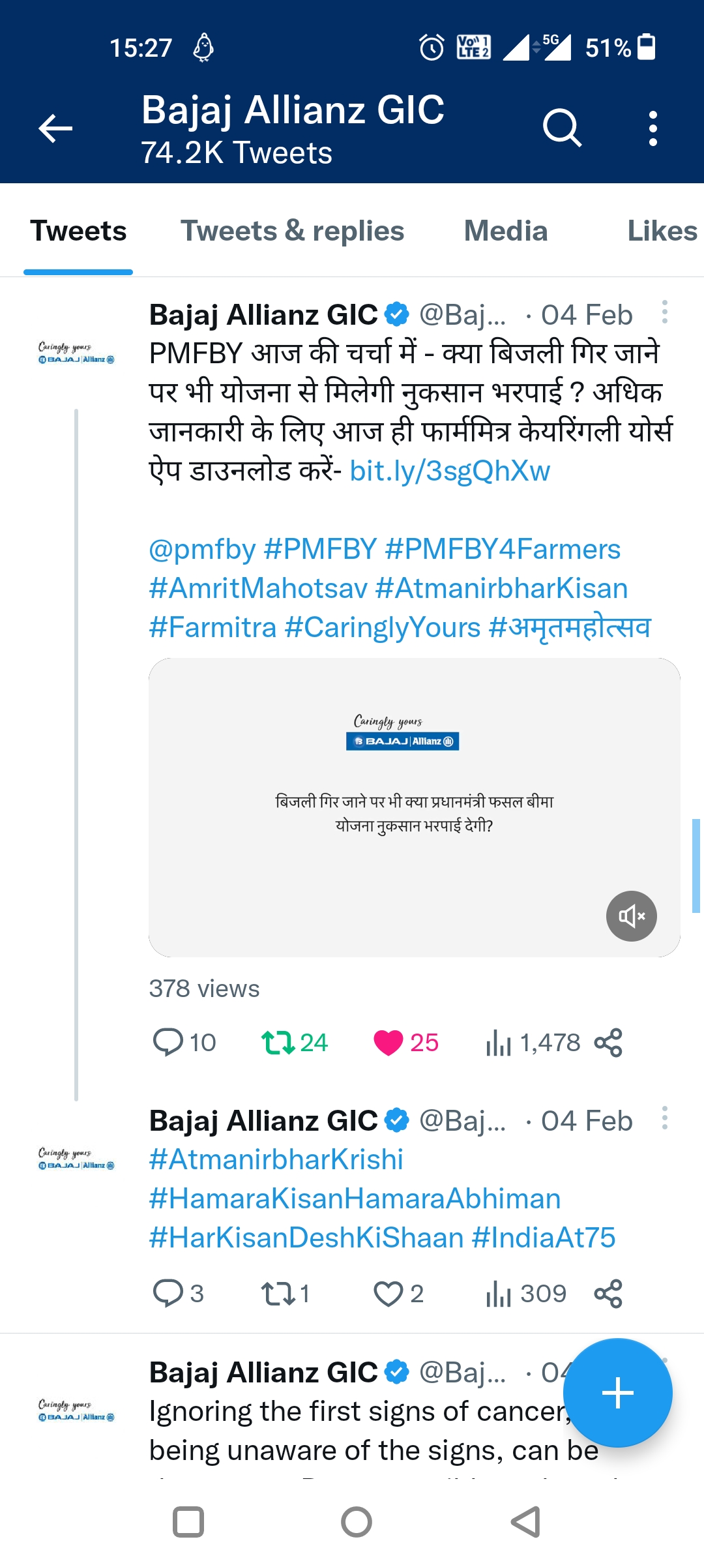Reply to the PMFBY tweet
Viewport: 704px width, 1565px height.
click(x=168, y=1043)
